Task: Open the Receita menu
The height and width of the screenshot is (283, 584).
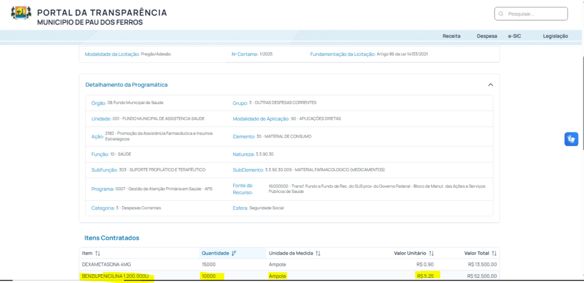Action: click(x=451, y=36)
